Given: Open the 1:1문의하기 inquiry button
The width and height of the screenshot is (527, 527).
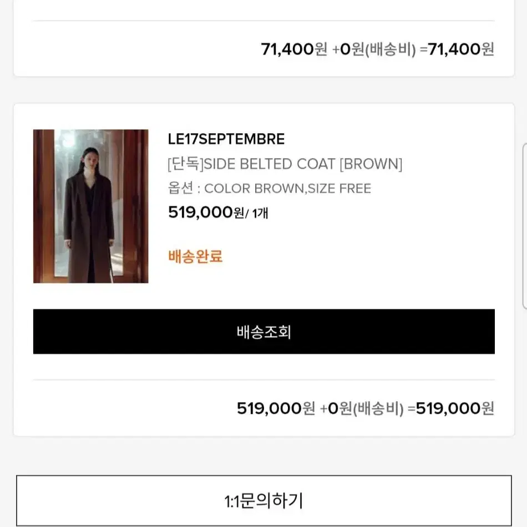Looking at the screenshot, I should pyautogui.click(x=264, y=500).
